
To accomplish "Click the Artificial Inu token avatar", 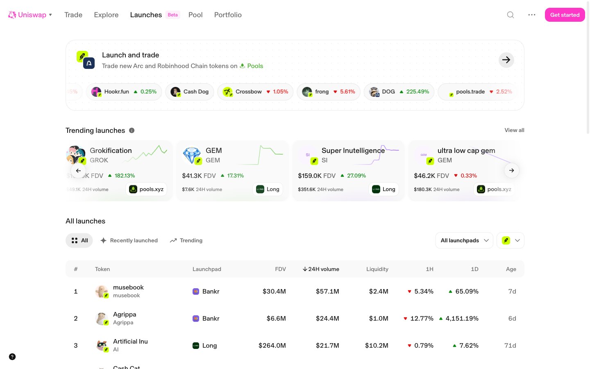I will [102, 346].
